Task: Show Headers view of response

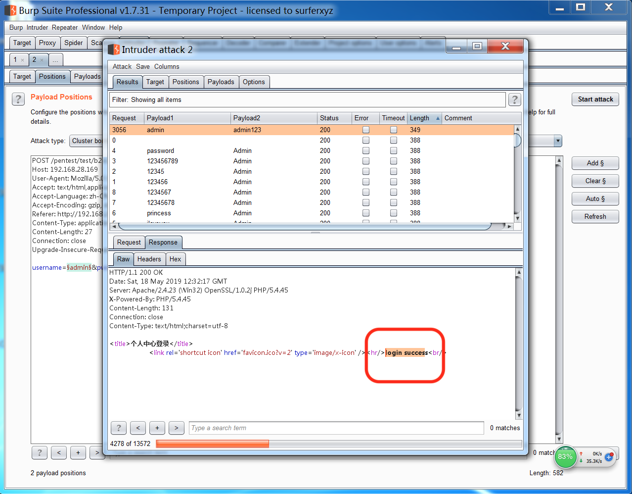Action: [x=149, y=259]
